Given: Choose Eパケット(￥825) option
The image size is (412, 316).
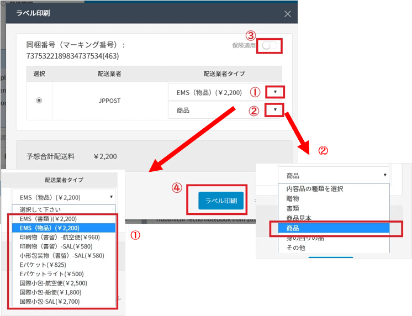Looking at the screenshot, I should [x=64, y=265].
